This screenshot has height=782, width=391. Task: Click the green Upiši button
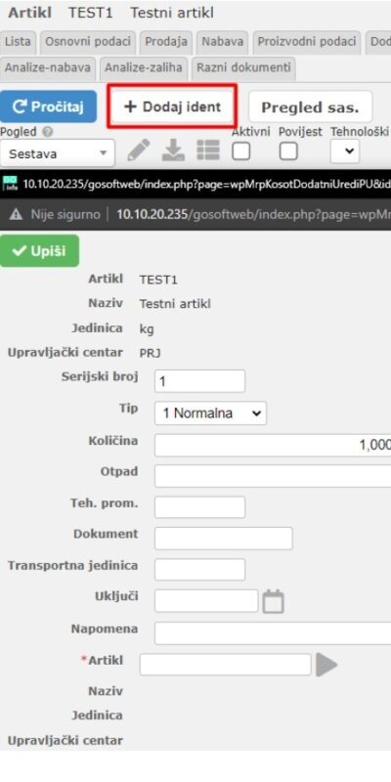(x=39, y=251)
